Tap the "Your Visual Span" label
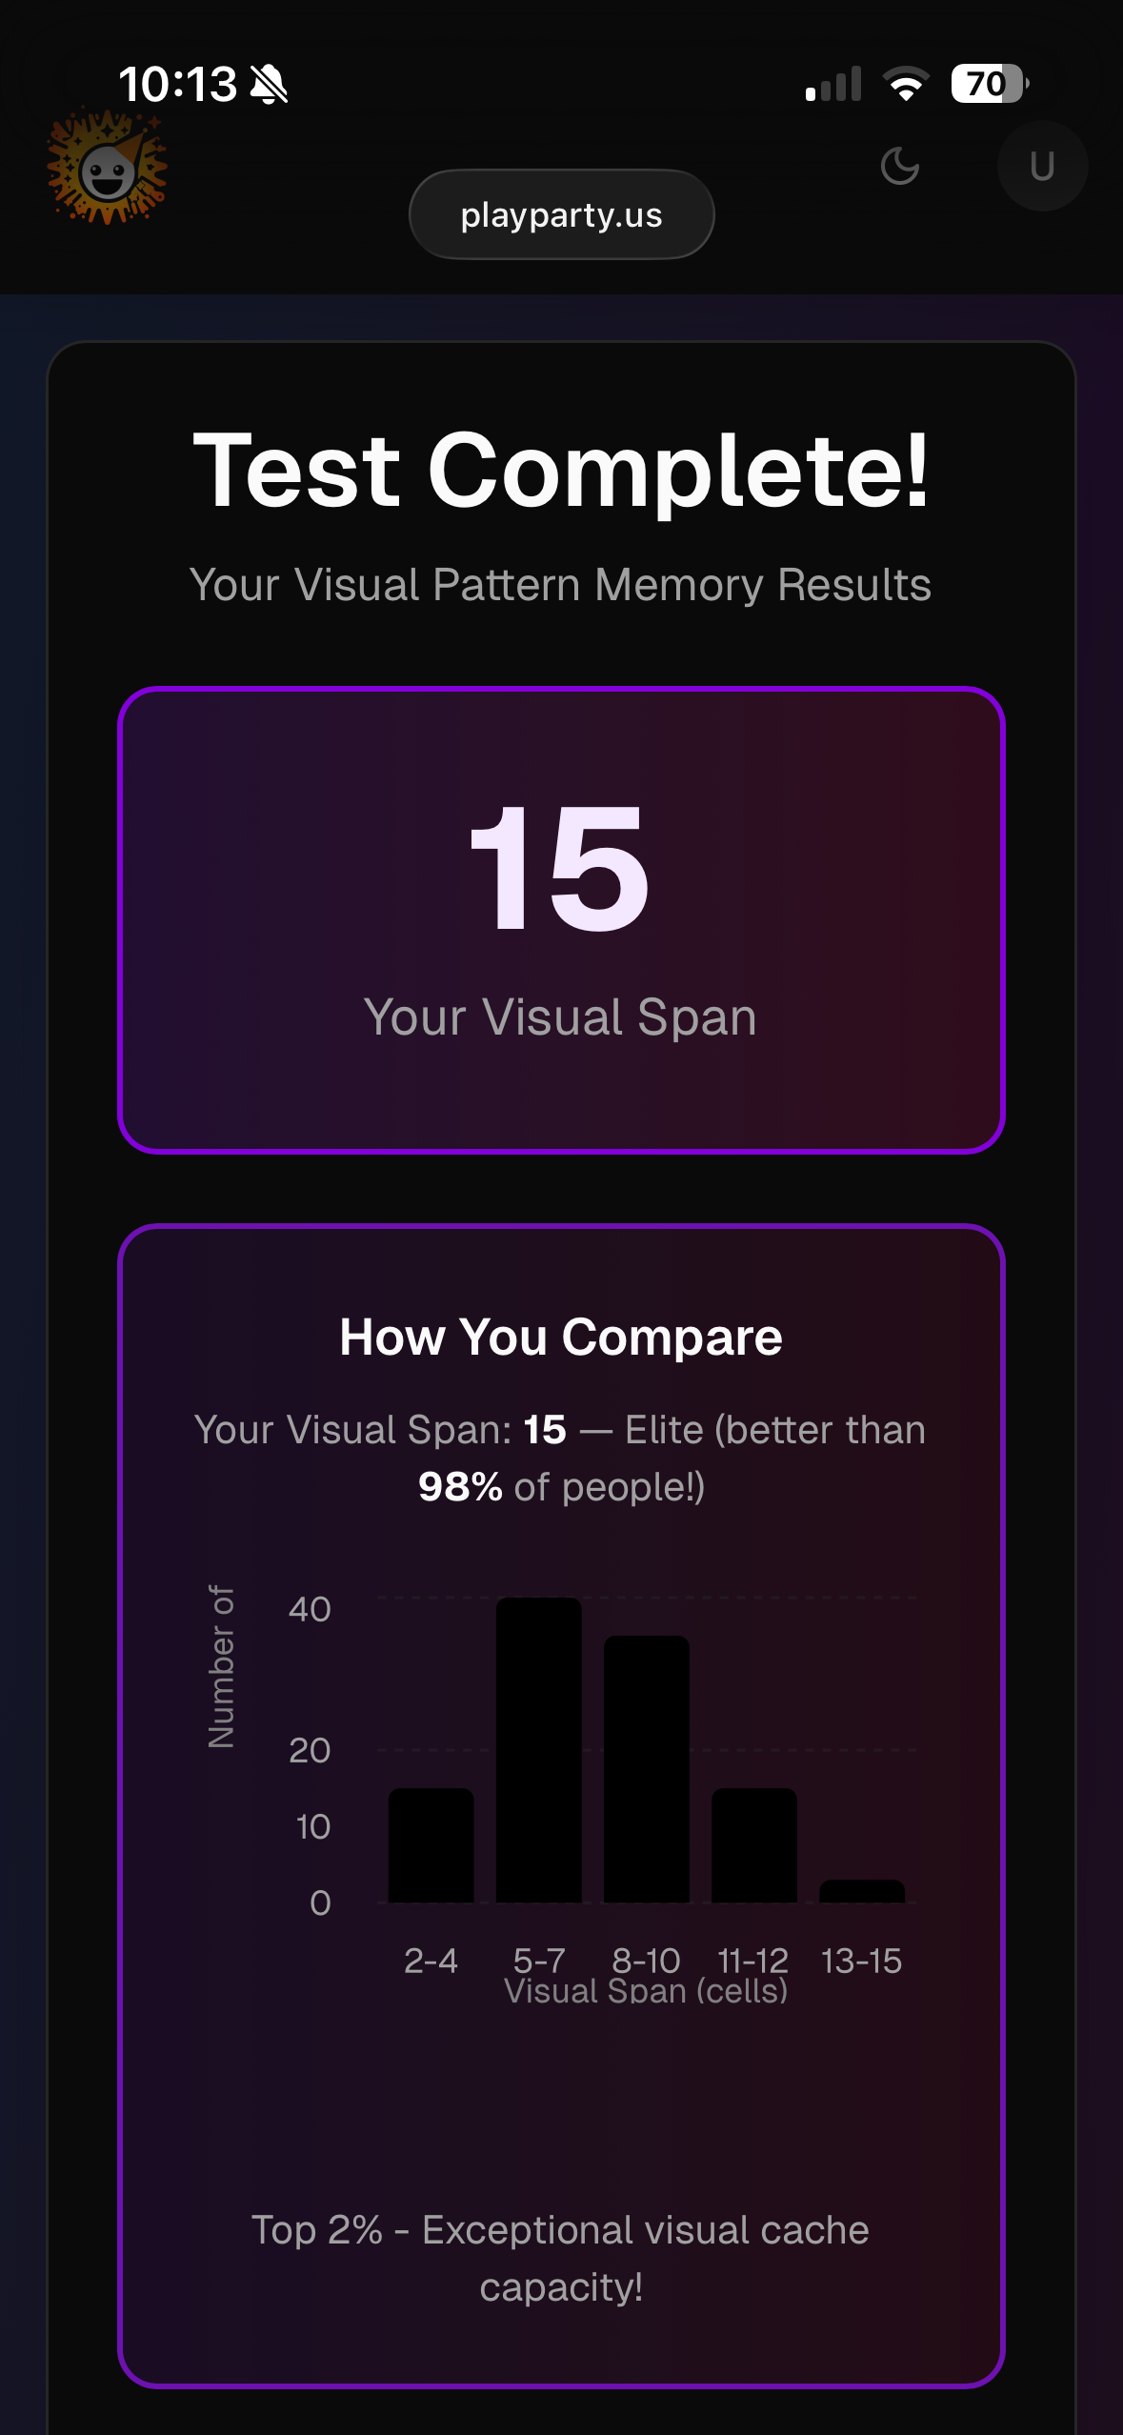 [560, 1017]
